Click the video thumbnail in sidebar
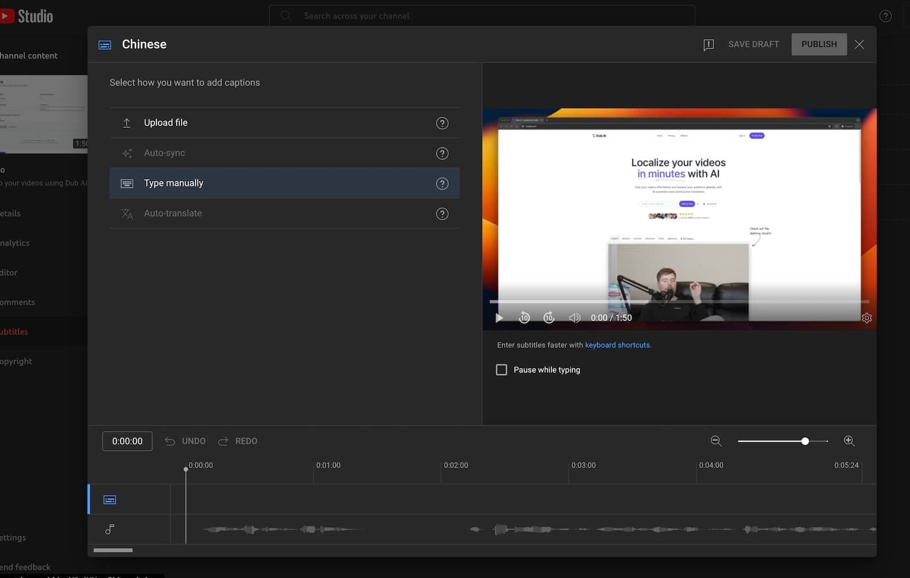The width and height of the screenshot is (910, 578). click(44, 114)
